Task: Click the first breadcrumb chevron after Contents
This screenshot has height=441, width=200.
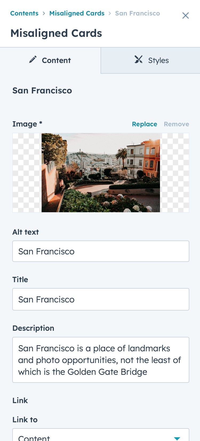Action: [44, 13]
